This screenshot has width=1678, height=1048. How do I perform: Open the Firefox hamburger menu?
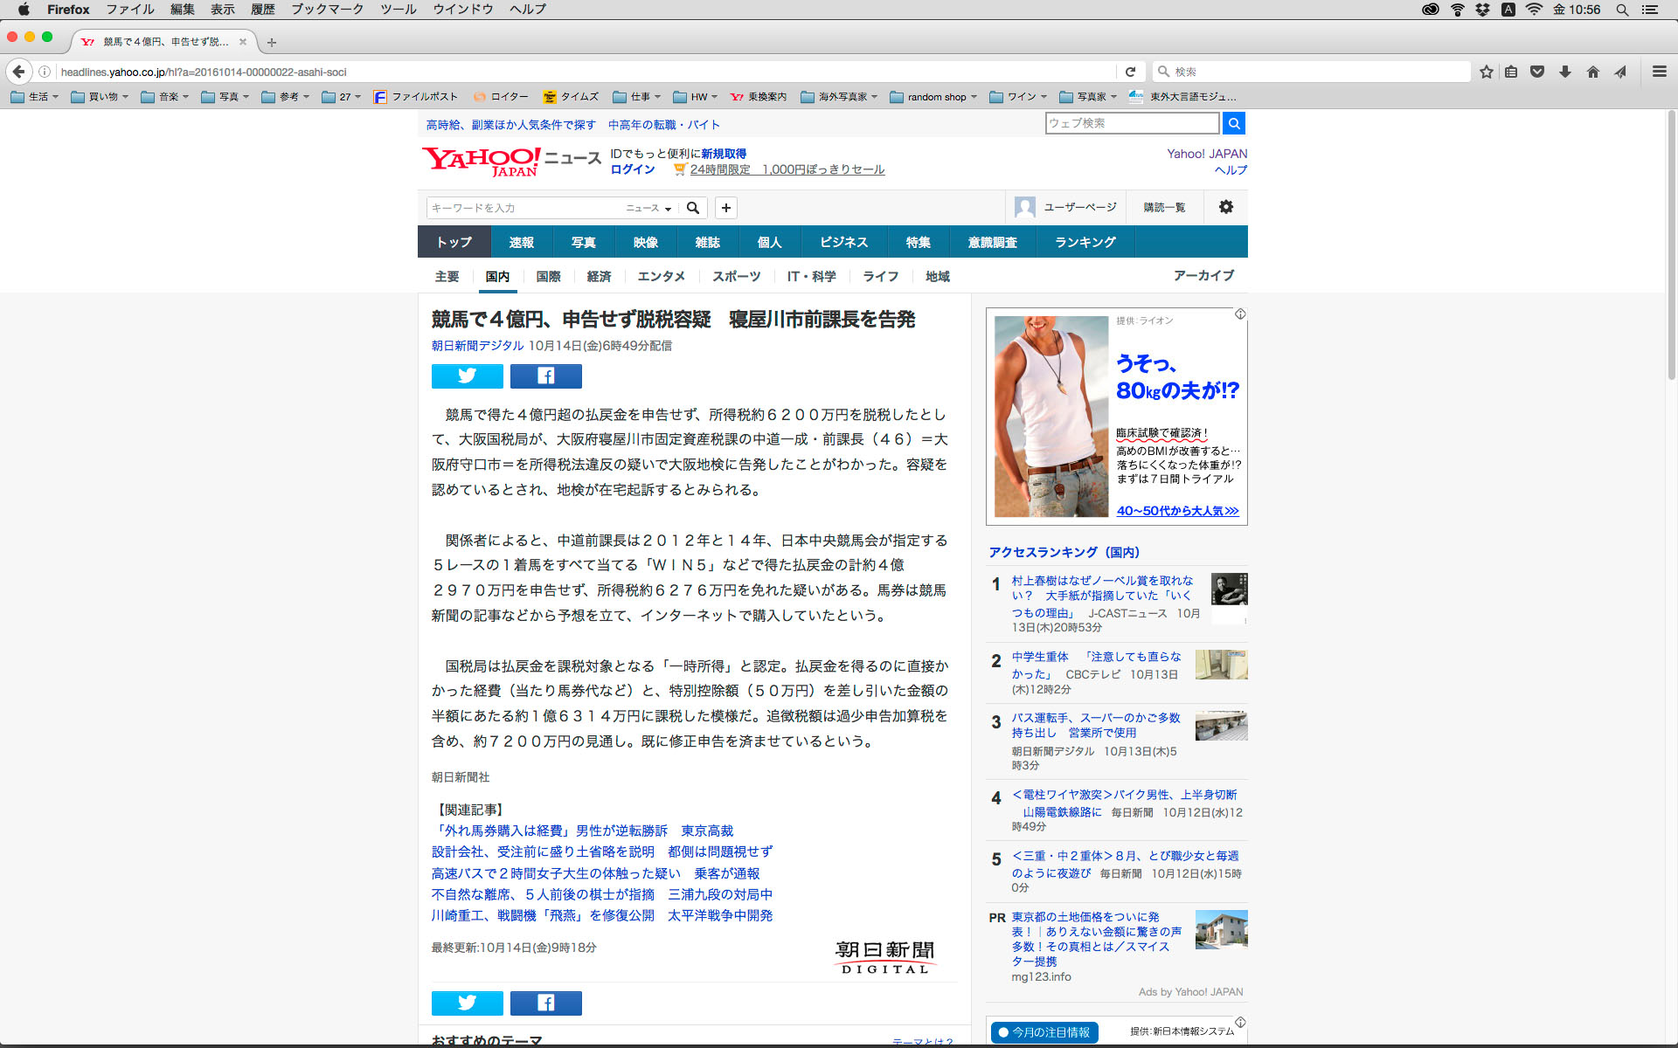click(1659, 72)
